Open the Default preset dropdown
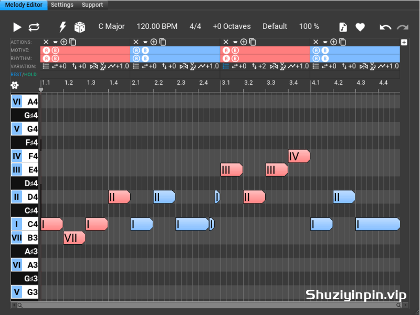This screenshot has height=315, width=420. coord(275,26)
